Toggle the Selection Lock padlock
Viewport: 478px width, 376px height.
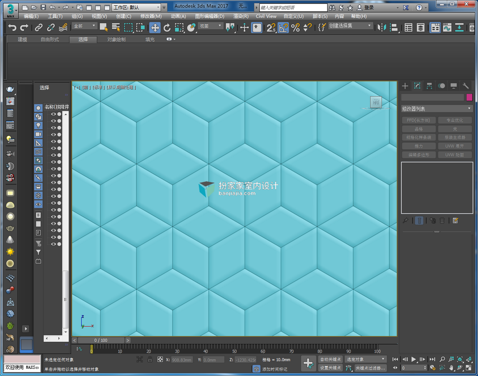pos(150,360)
